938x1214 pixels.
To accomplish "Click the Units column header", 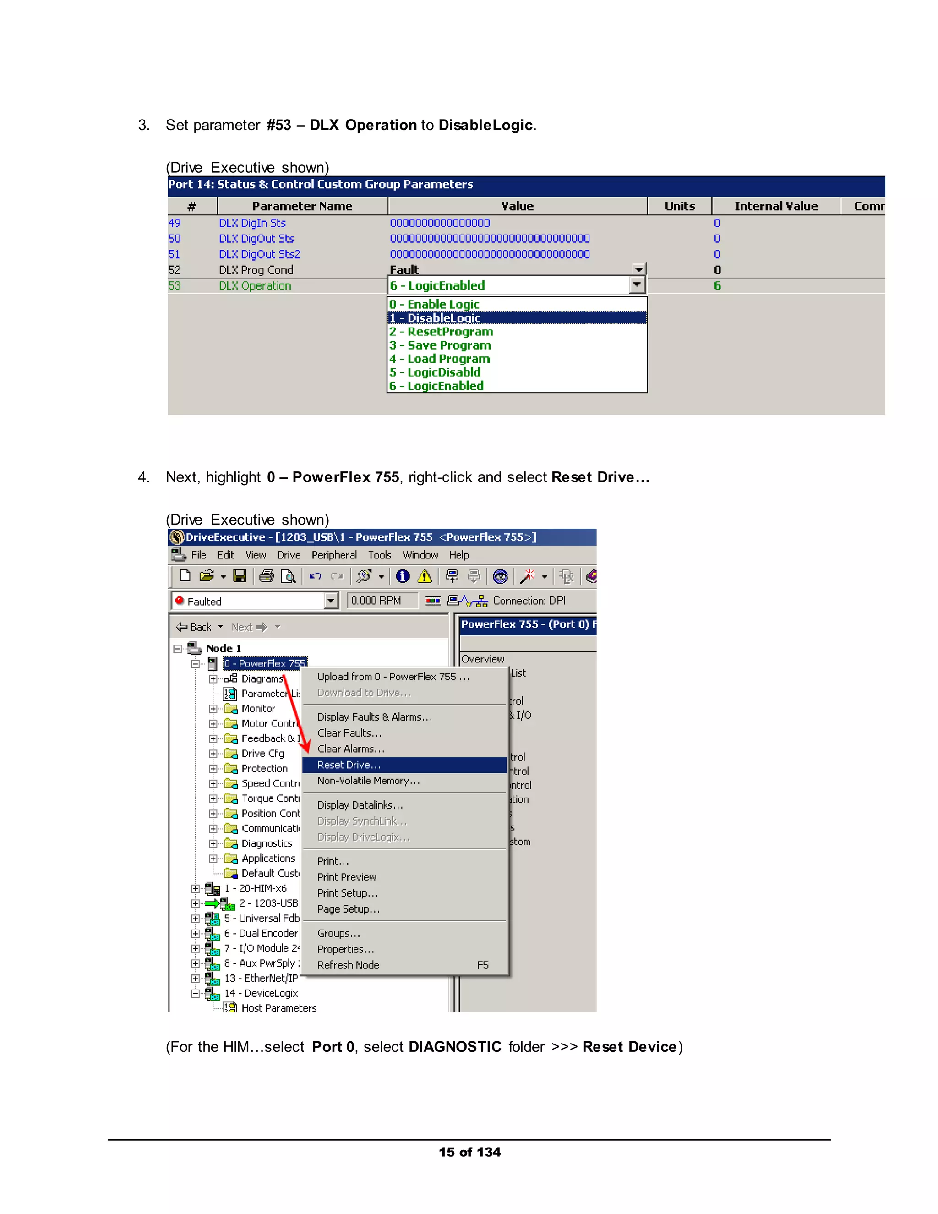I will [680, 206].
